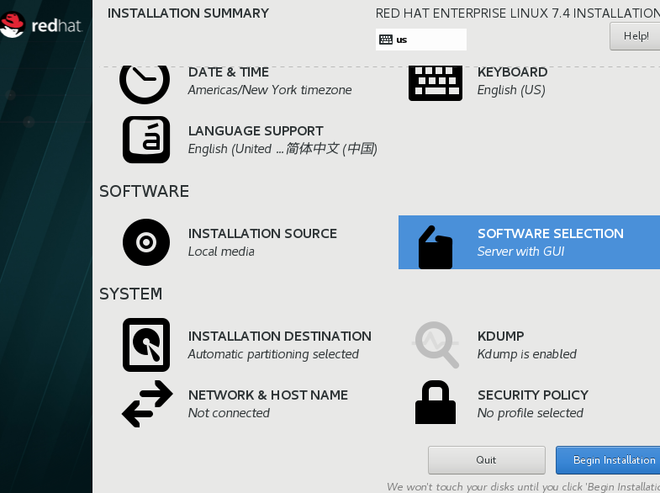This screenshot has width=660, height=493.
Task: Click the Server with GUI text
Action: (x=520, y=252)
